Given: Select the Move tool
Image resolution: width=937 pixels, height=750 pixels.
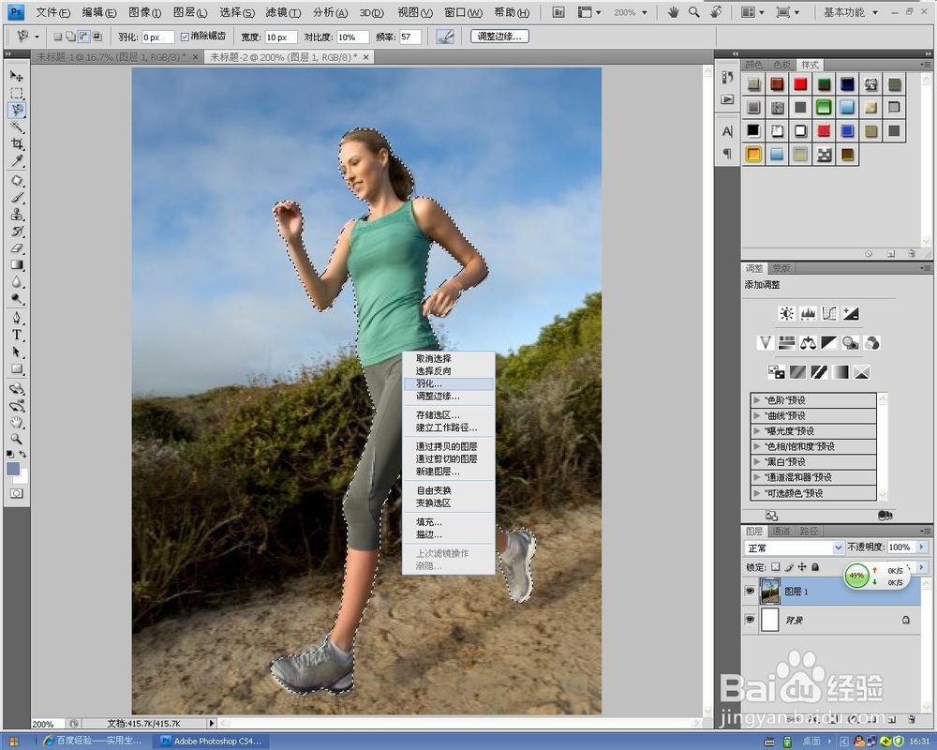Looking at the screenshot, I should tap(17, 76).
